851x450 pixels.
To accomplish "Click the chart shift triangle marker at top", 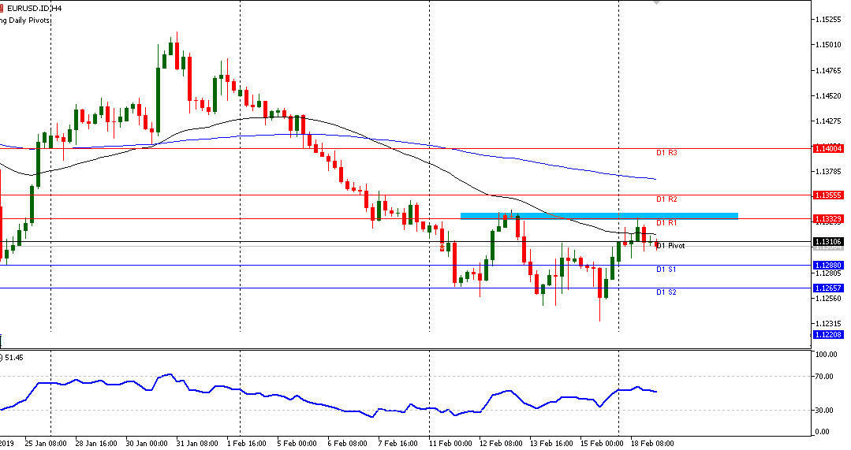I will [x=656, y=2].
